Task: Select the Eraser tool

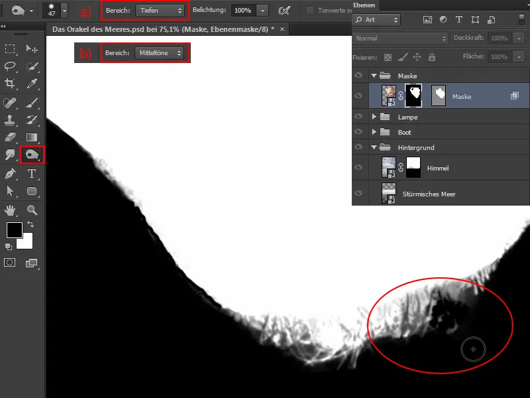Action: tap(10, 137)
